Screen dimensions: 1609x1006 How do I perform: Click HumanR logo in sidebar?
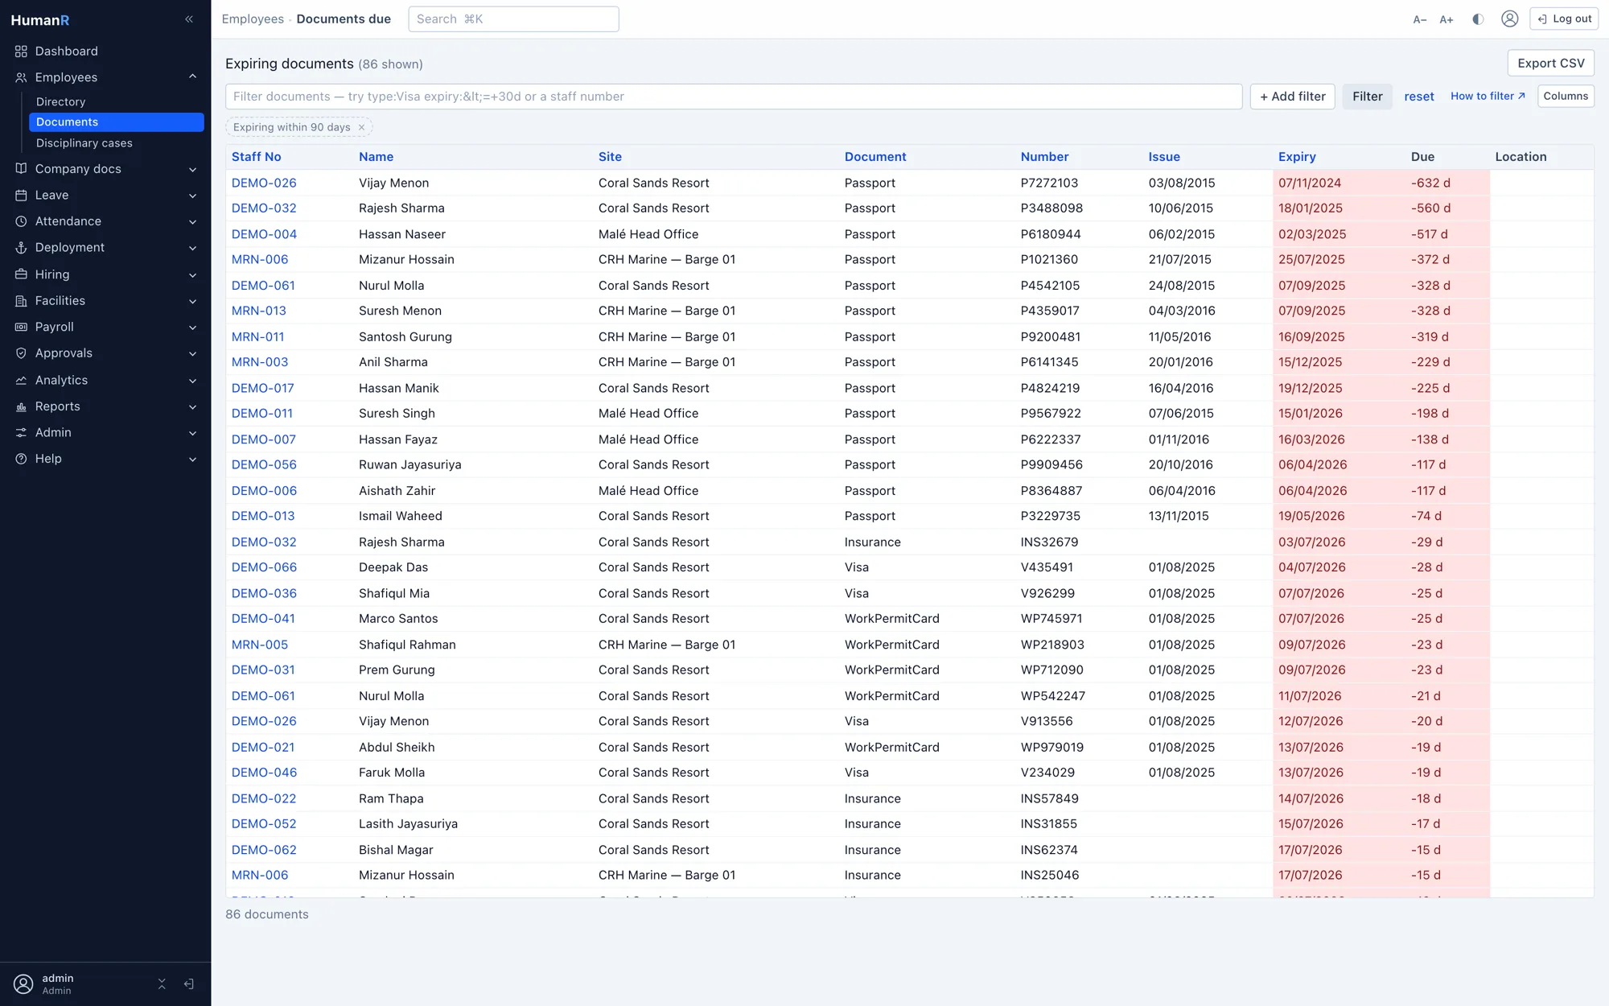pyautogui.click(x=40, y=20)
